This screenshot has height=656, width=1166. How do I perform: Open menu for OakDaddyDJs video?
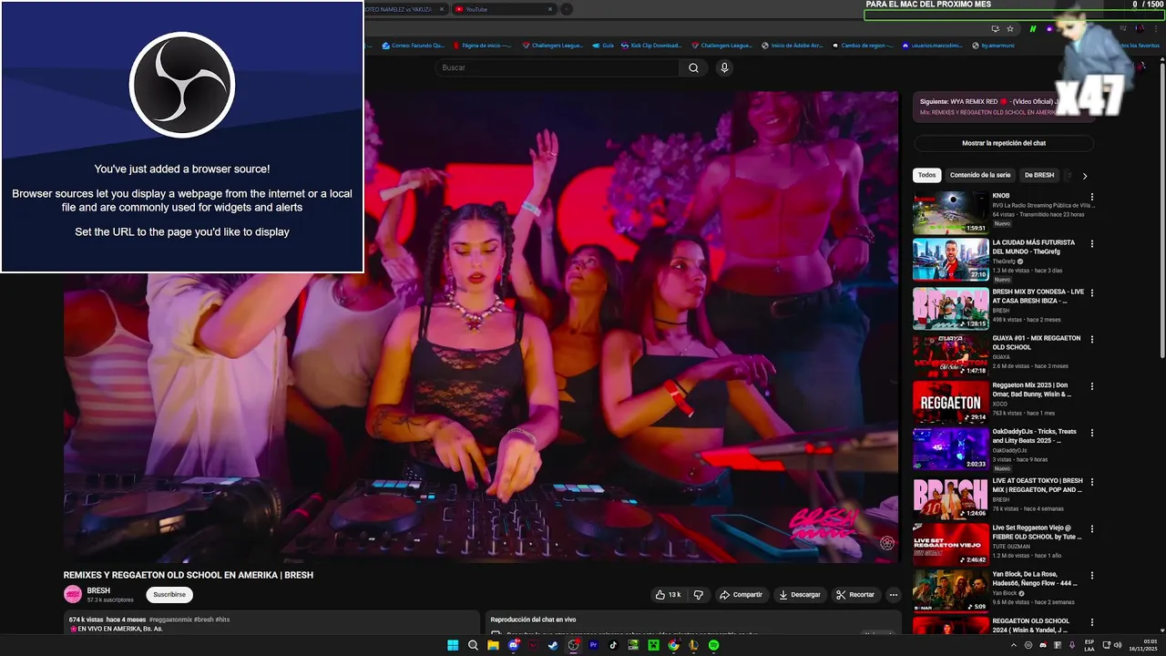[1092, 435]
